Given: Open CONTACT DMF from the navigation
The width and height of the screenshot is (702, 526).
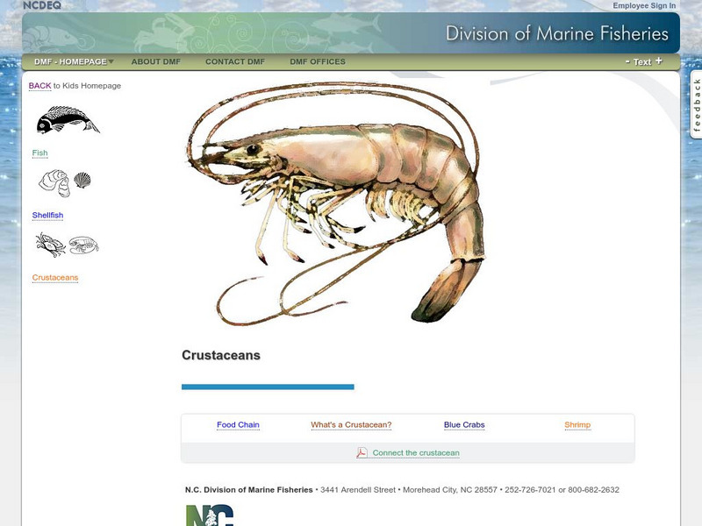Looking at the screenshot, I should [233, 61].
